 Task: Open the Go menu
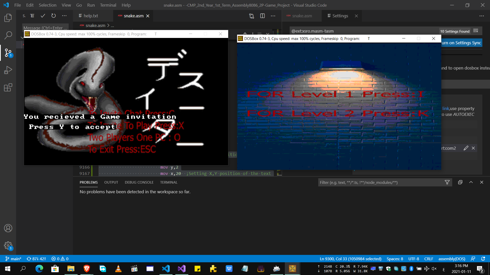point(79,5)
